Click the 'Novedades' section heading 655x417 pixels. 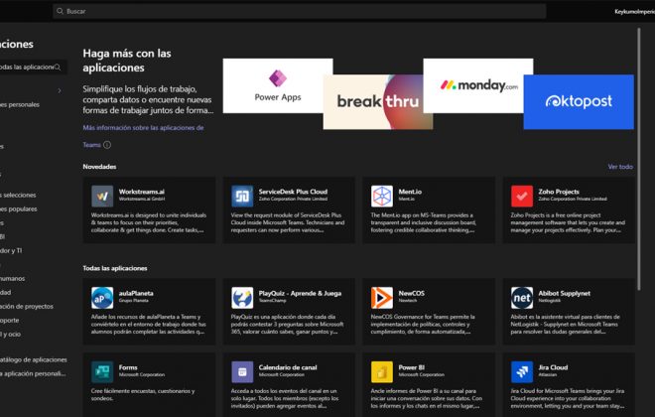99,167
